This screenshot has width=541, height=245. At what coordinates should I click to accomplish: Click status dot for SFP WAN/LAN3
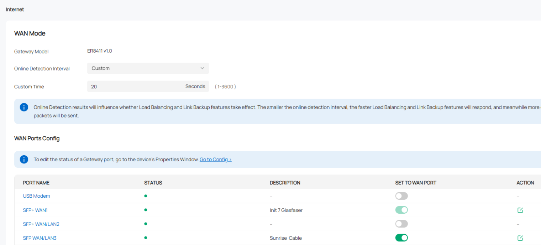(146, 238)
